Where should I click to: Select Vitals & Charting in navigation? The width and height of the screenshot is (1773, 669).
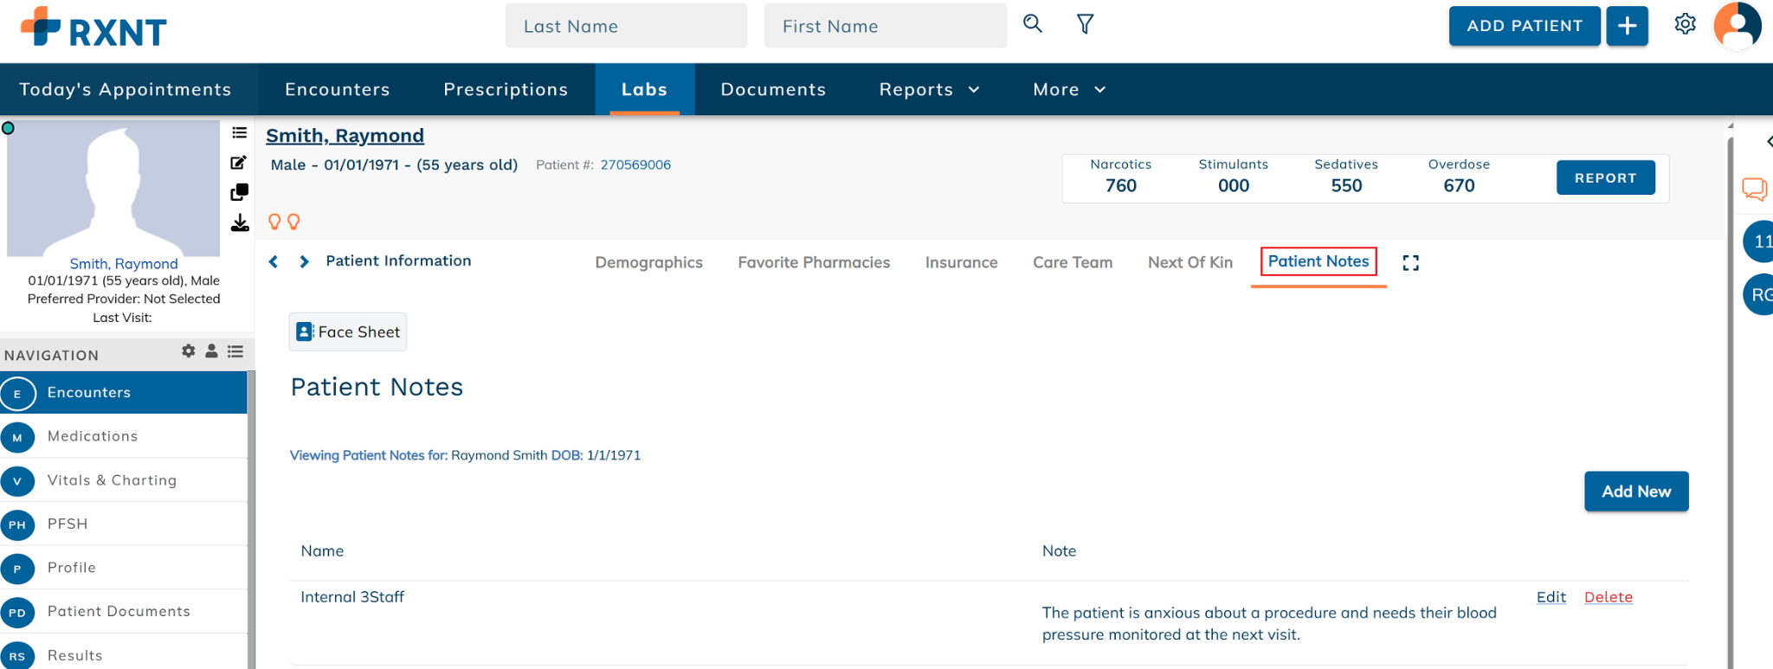point(123,480)
